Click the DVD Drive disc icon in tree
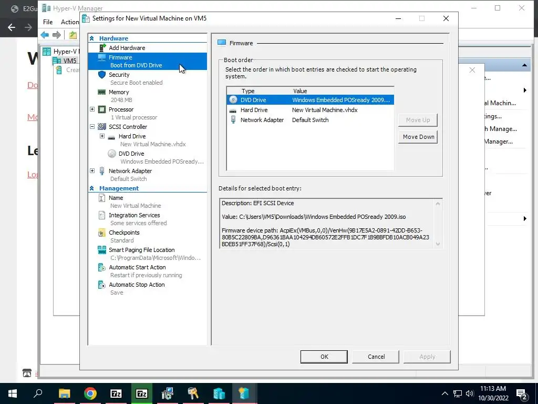The height and width of the screenshot is (404, 538). (112, 154)
